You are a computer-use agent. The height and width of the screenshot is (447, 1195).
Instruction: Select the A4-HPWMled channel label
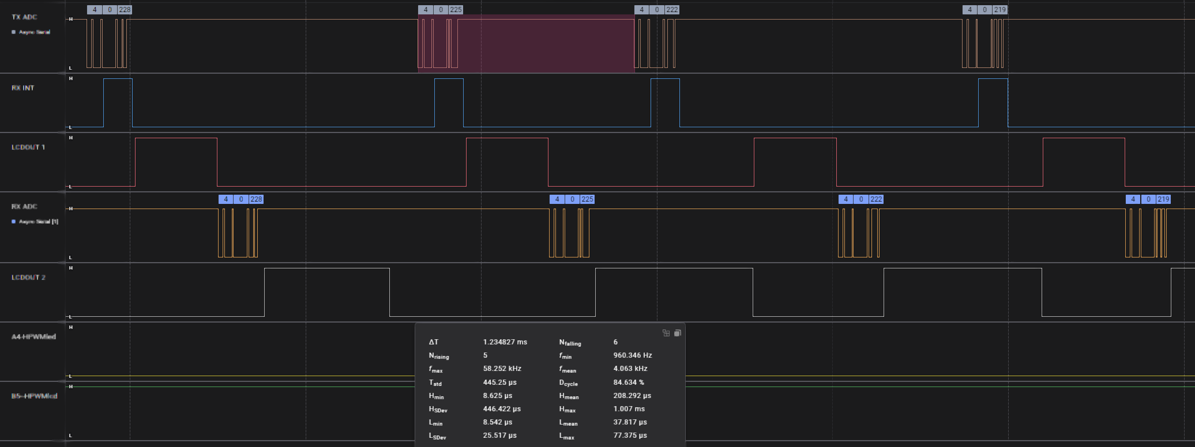(x=33, y=337)
